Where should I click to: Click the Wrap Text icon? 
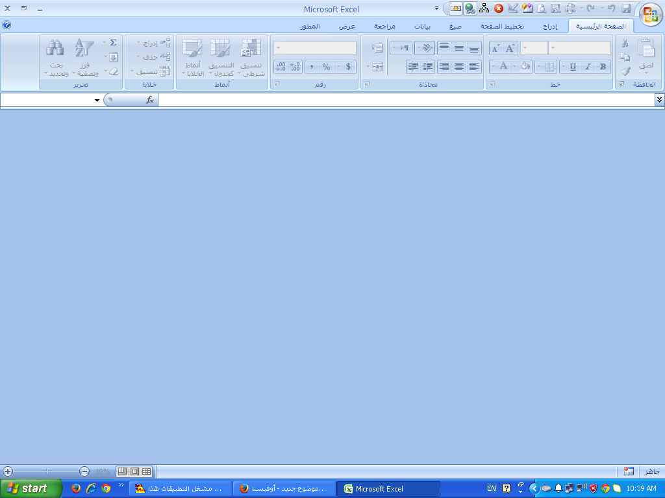click(x=377, y=48)
